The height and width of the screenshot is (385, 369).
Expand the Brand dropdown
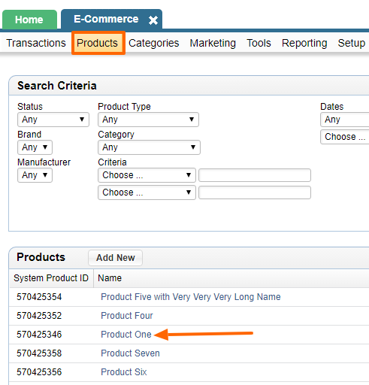pyautogui.click(x=35, y=147)
